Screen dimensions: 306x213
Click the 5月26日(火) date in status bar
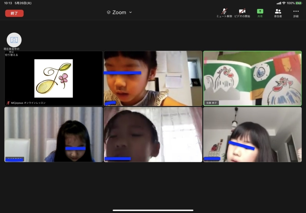click(x=23, y=3)
